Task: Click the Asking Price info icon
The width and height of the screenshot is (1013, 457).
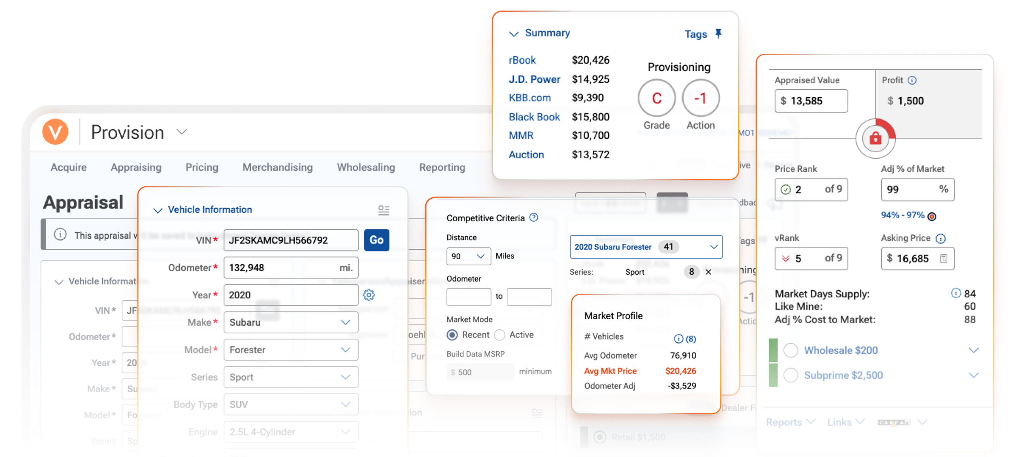Action: click(940, 238)
